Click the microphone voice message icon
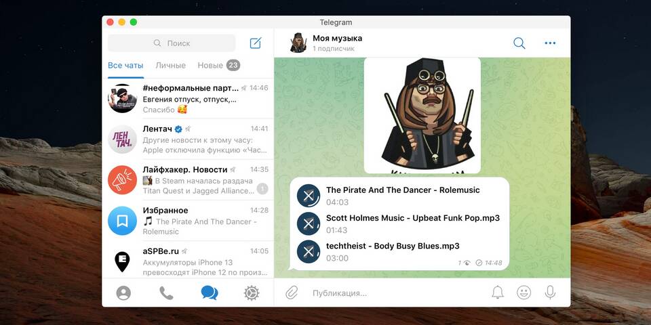This screenshot has height=325, width=651. pos(550,292)
